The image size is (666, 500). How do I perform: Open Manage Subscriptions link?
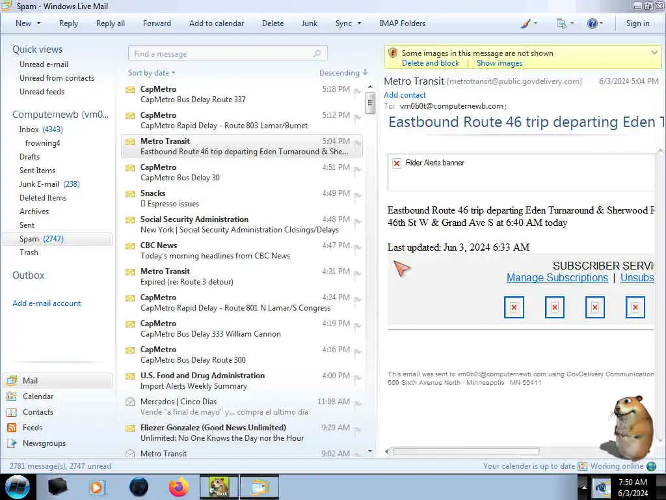tap(557, 277)
